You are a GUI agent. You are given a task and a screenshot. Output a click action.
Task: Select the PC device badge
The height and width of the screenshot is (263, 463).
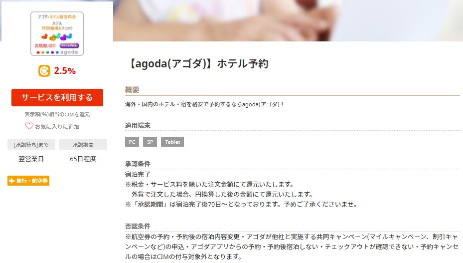pyautogui.click(x=132, y=142)
